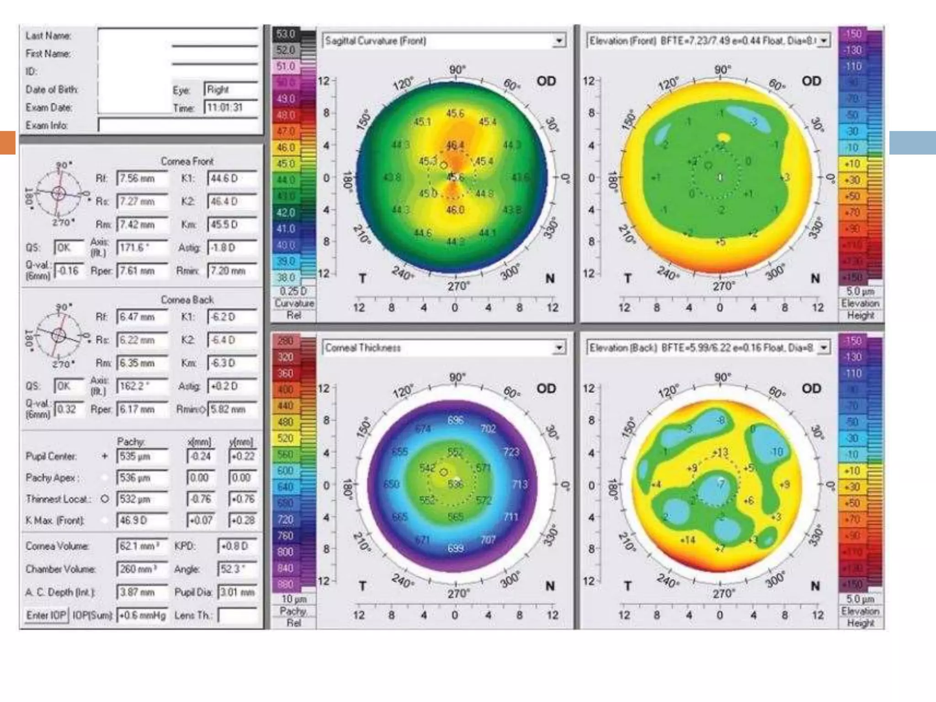Screen dimensions: 936x702
Task: Click the Eye field showing Right
Action: [231, 90]
